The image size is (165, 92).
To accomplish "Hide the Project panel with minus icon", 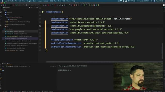I will click(x=37, y=7).
